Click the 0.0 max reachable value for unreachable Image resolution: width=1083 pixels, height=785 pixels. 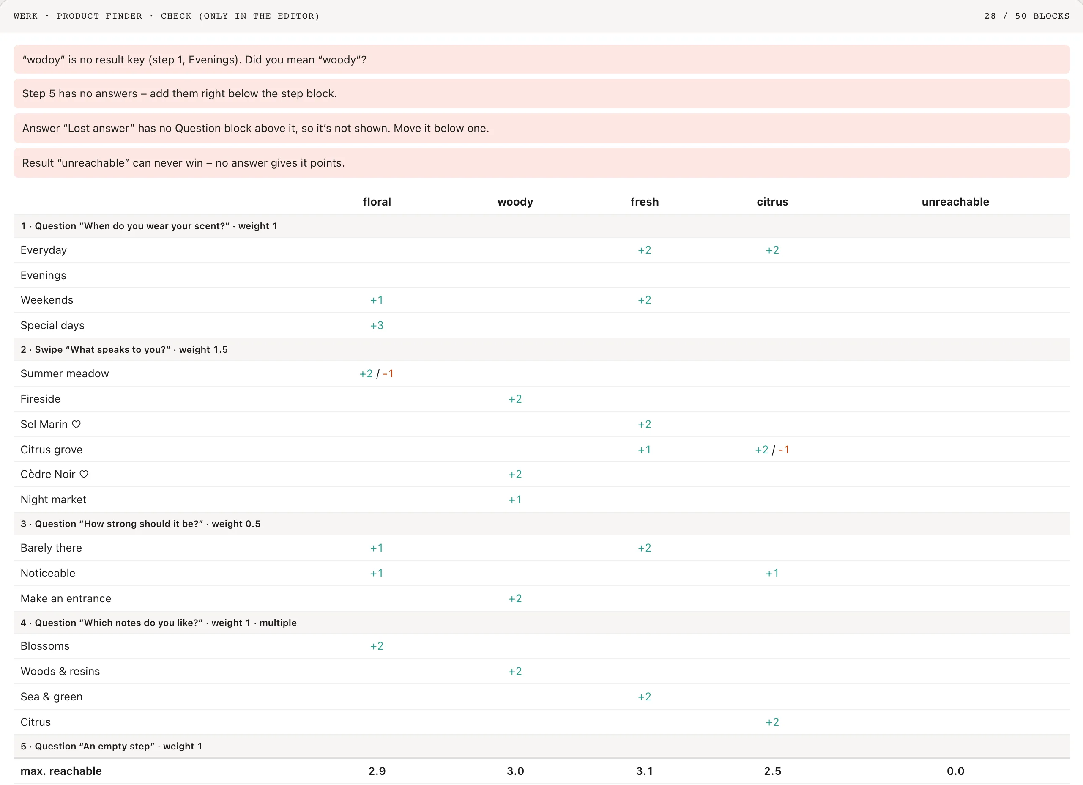pos(955,771)
